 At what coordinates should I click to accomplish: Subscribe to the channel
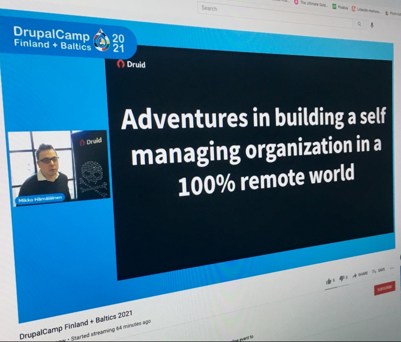[384, 288]
